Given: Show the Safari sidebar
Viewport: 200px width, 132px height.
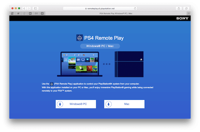Looking at the screenshot, I should [x=35, y=8].
